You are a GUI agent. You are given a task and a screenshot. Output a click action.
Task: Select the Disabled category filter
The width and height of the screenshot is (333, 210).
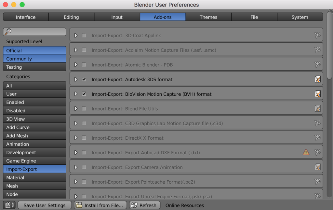(34, 110)
